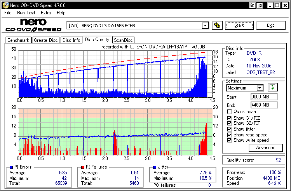Click the Quality score value 92
The image size is (291, 191).
coord(278,160)
